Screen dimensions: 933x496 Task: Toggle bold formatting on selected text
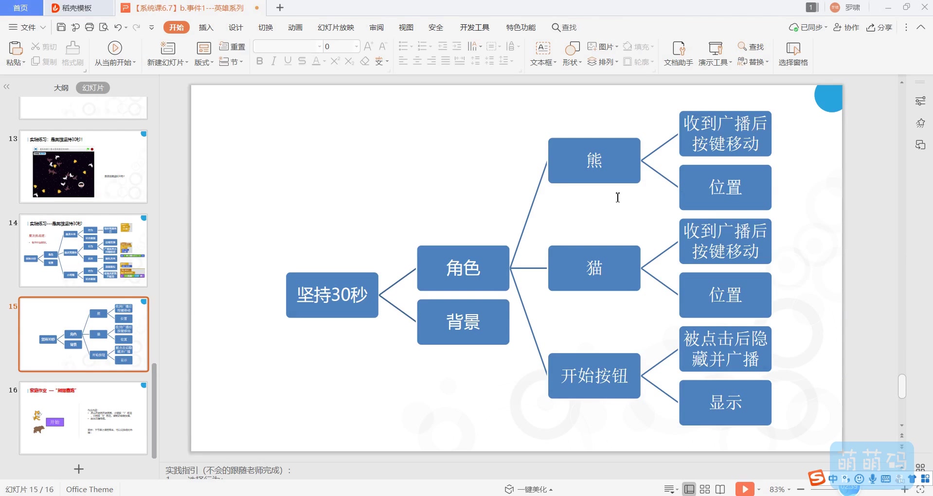(x=259, y=61)
